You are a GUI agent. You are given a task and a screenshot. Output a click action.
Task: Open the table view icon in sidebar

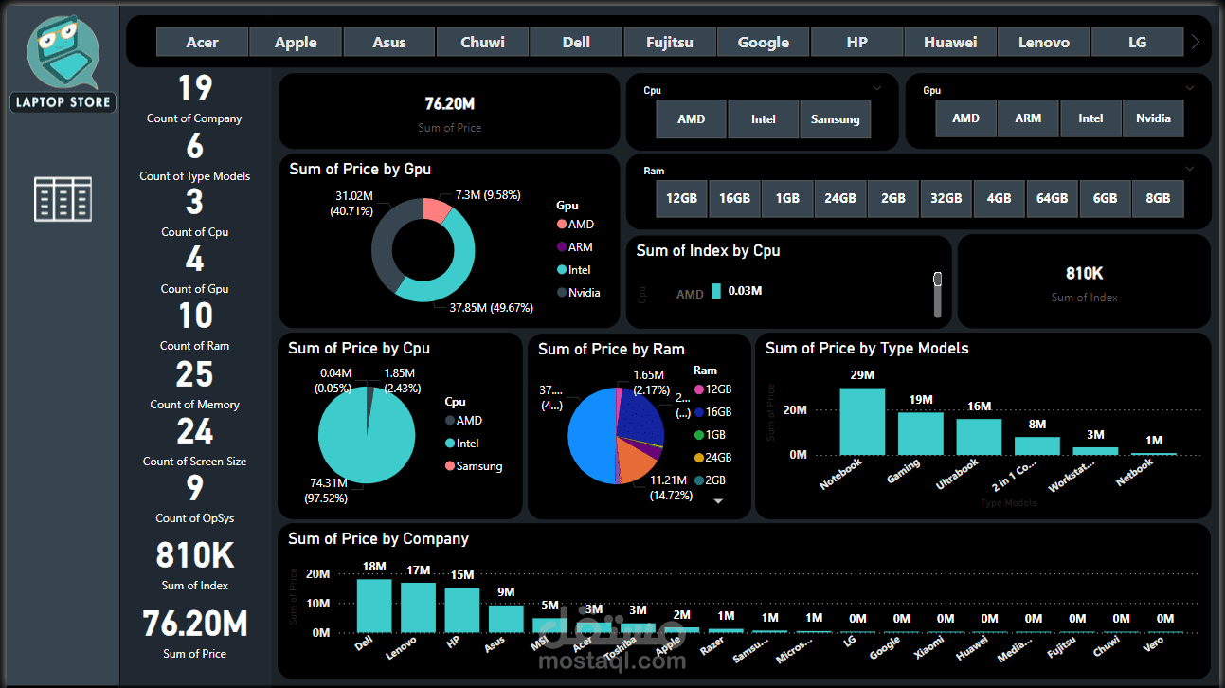(x=63, y=199)
